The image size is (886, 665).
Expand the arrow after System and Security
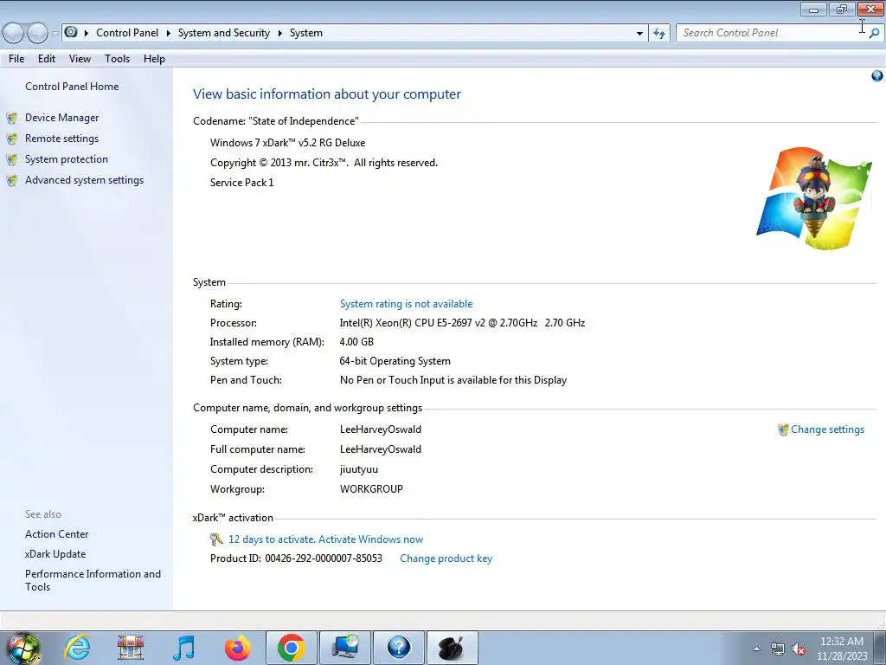279,33
